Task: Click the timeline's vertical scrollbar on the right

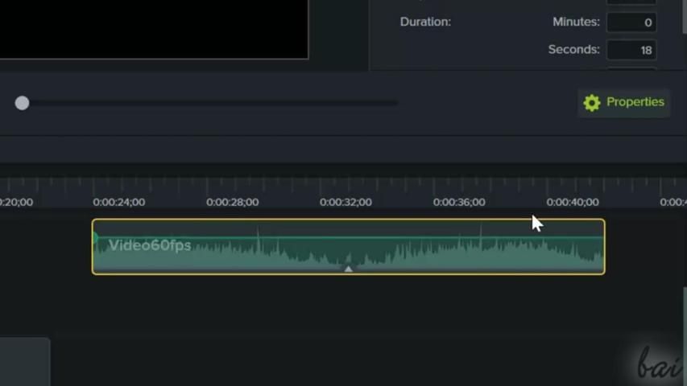Action: coord(684,322)
